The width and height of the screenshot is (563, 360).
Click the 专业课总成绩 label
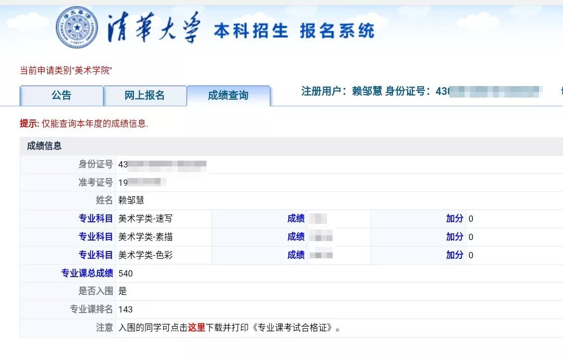point(87,273)
